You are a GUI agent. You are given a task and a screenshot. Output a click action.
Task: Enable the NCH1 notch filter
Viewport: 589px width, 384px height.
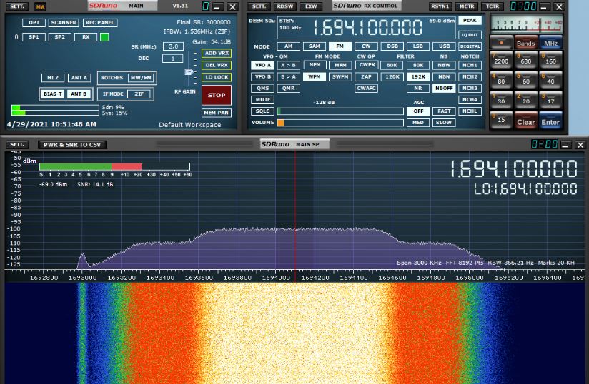point(470,65)
